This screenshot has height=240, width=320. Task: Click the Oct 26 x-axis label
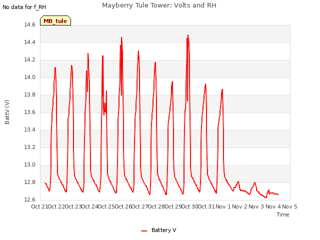[123, 206]
